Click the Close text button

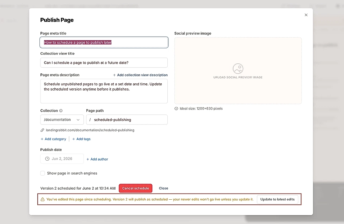163,188
